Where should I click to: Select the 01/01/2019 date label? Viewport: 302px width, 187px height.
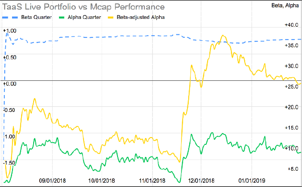[x=251, y=181]
